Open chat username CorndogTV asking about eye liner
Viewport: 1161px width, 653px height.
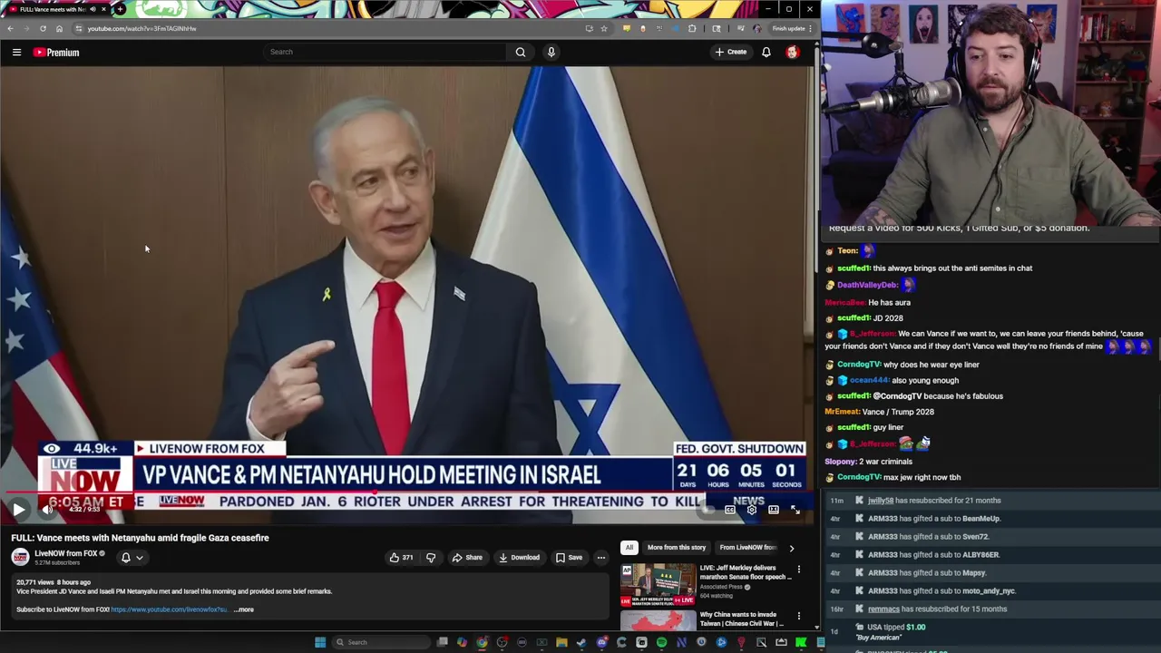click(x=858, y=365)
